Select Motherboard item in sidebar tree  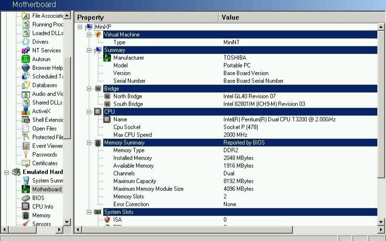coord(47,189)
